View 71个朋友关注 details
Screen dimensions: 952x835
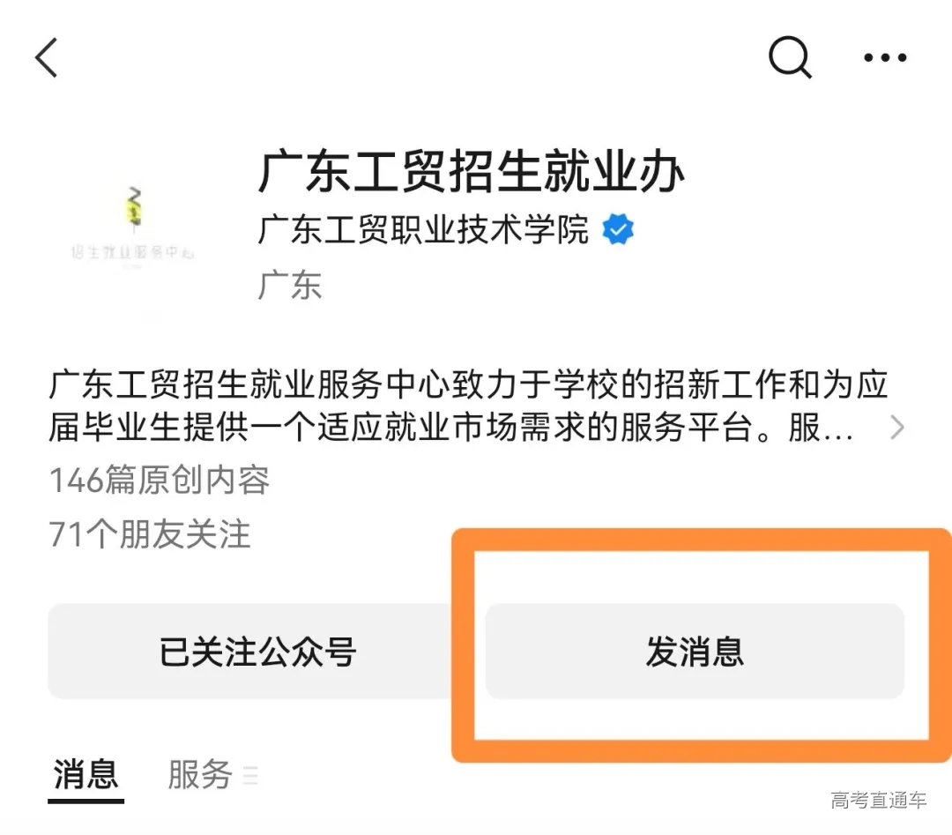click(150, 535)
